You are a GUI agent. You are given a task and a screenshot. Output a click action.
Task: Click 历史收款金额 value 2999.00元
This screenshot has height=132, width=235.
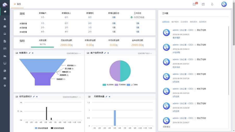coord(66,45)
